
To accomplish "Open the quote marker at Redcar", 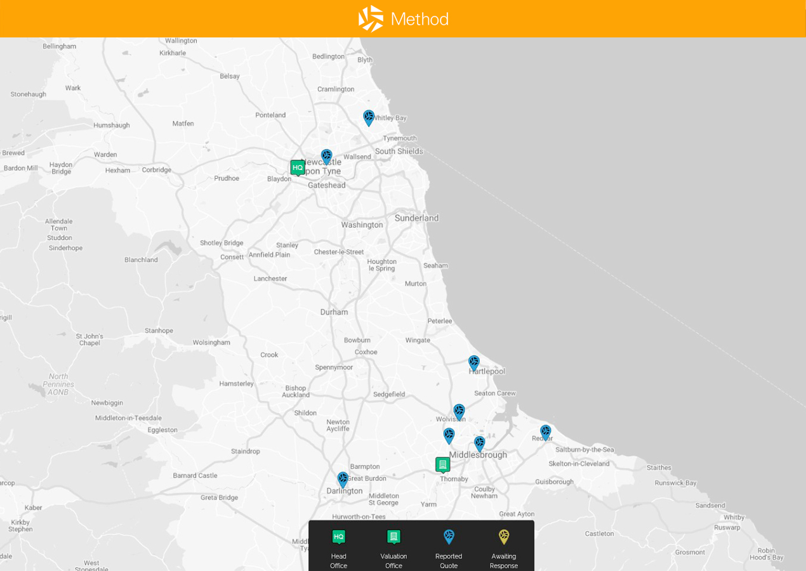I will point(545,432).
